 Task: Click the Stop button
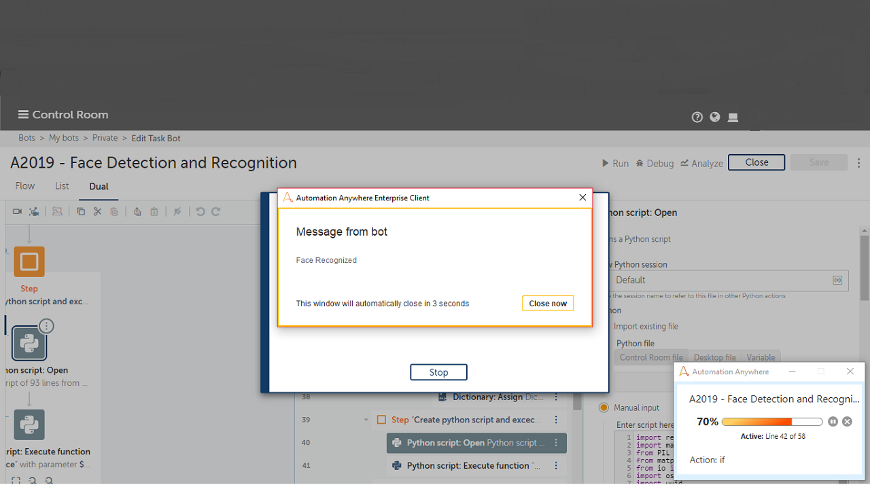(438, 372)
